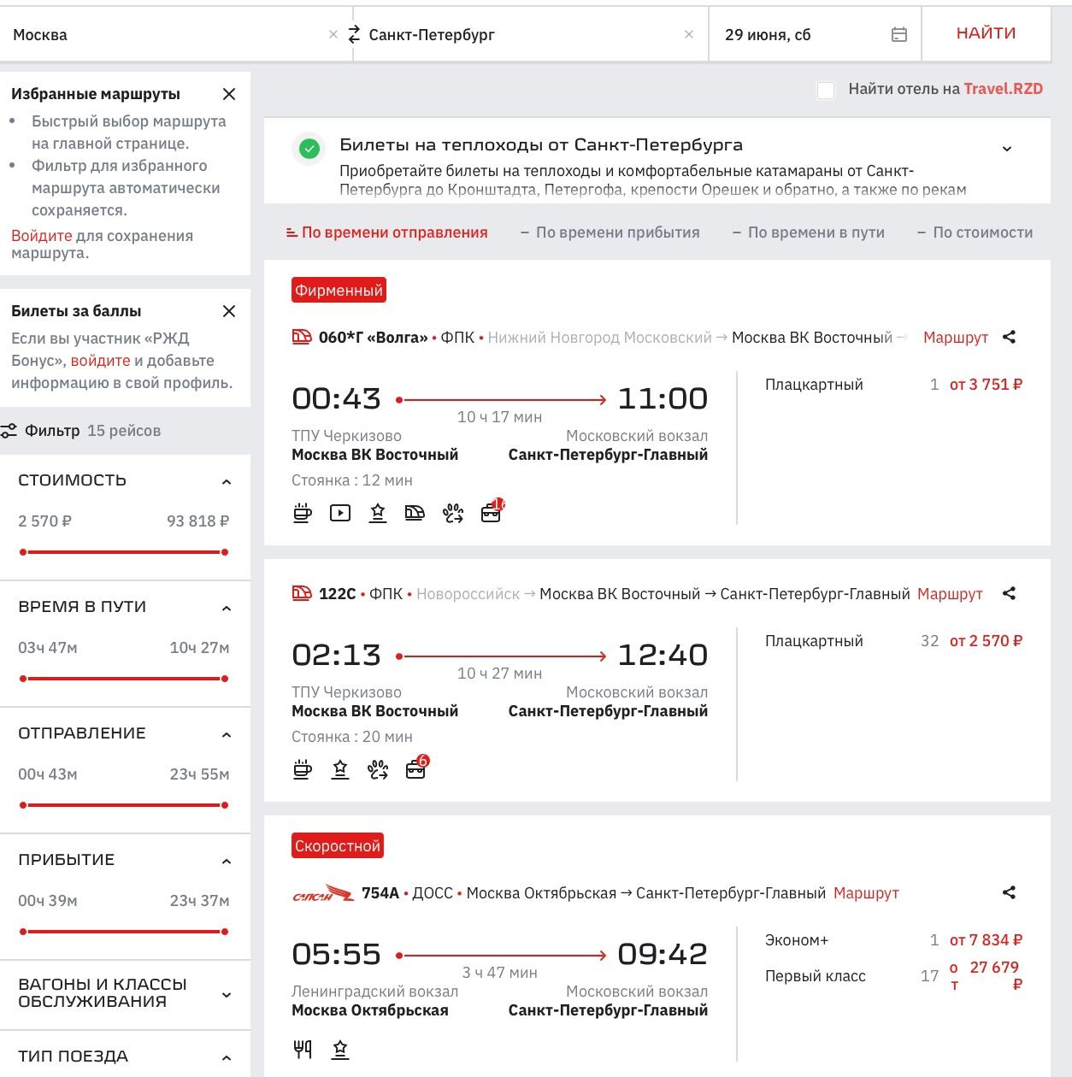The image size is (1072, 1077).
Task: Tick the find hotel on Travel.RZD checkbox
Action: [826, 90]
